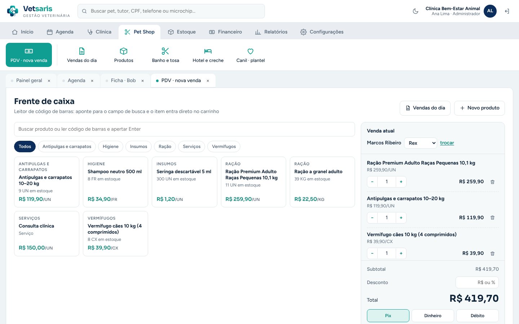The image size is (519, 324).
Task: Open Produtos ribbon icon
Action: 124,55
